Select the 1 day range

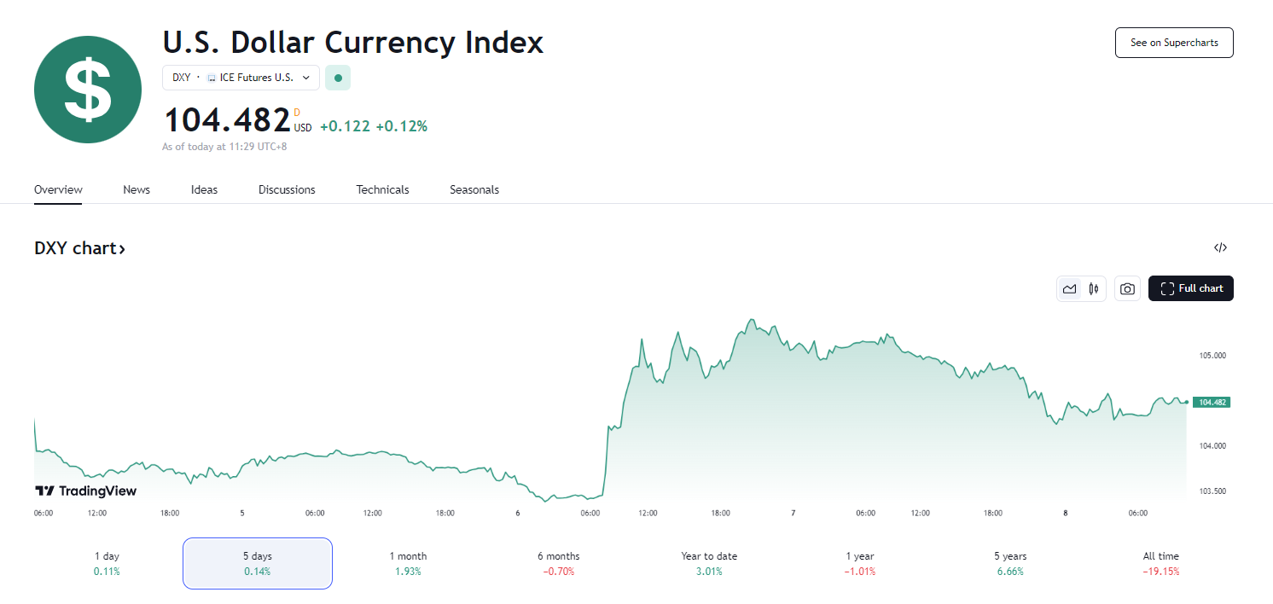pos(108,563)
